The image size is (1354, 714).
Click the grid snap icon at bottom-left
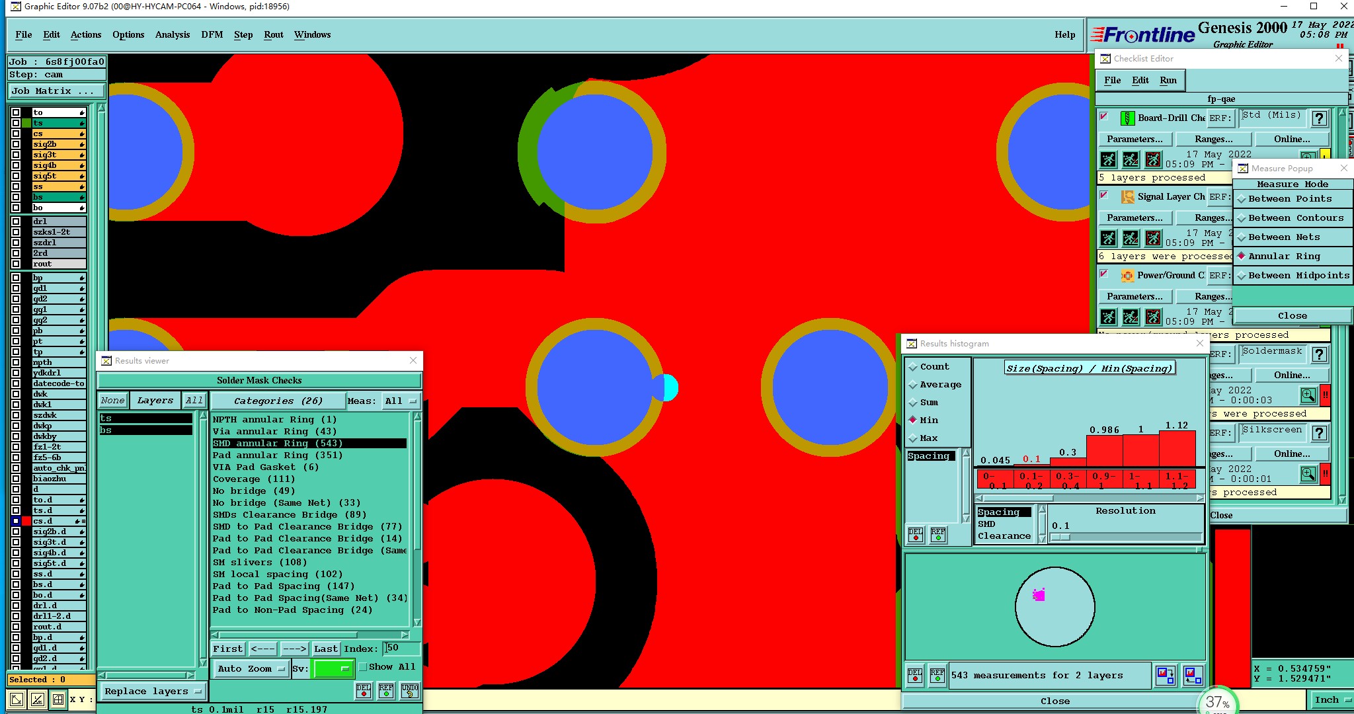click(58, 699)
